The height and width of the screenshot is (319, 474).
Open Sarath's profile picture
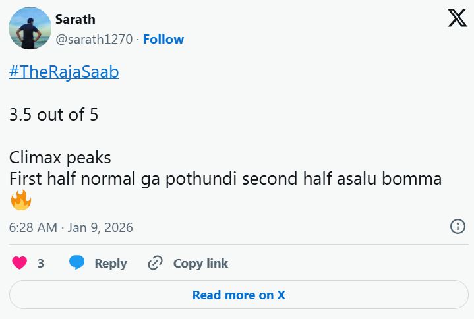(x=30, y=28)
